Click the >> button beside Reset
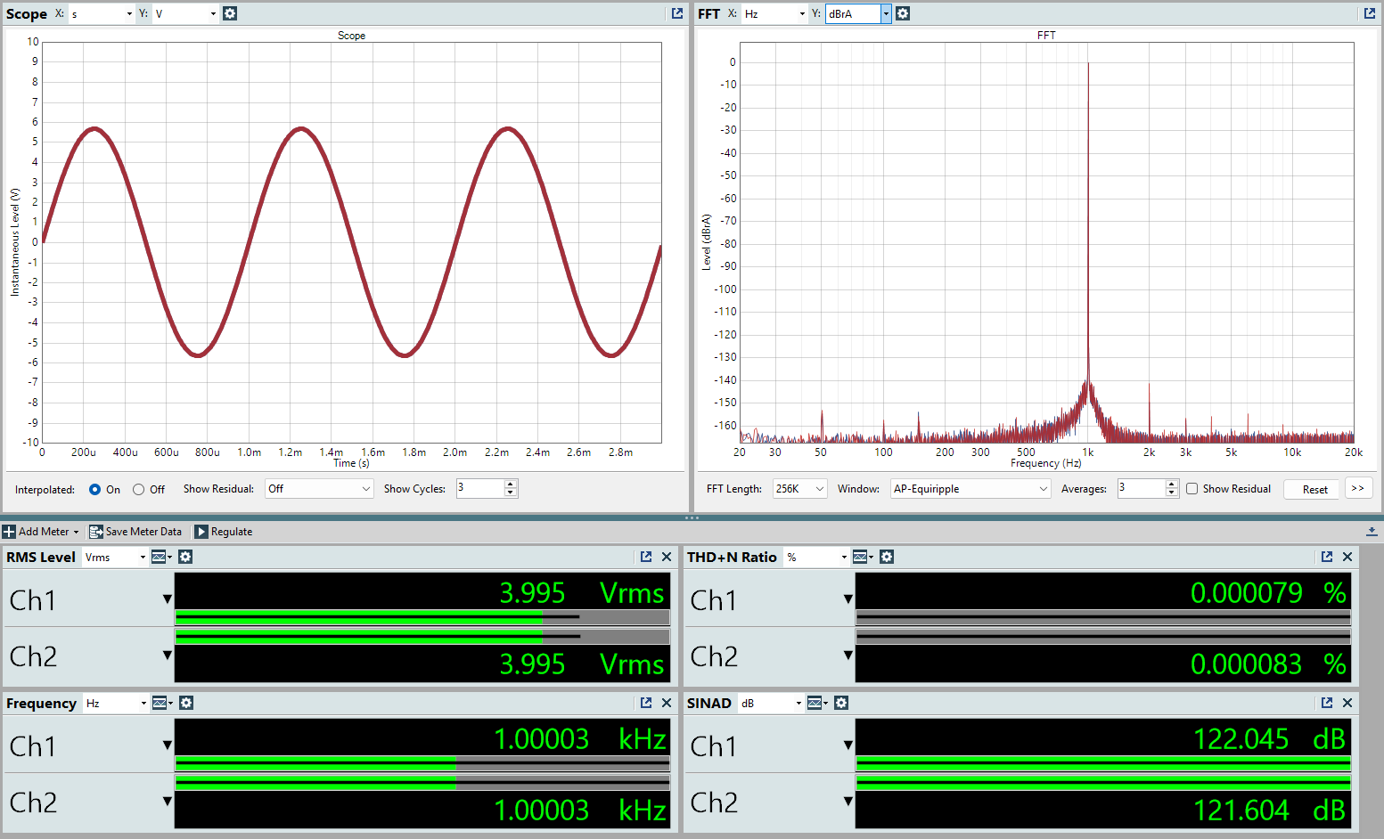The image size is (1384, 839). click(x=1357, y=488)
